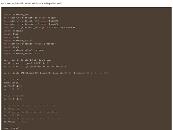Select the 'from adafruit_midi.note_on import NoteOn' line
Viewport: 173px width, 130px height.
[x=30, y=18]
